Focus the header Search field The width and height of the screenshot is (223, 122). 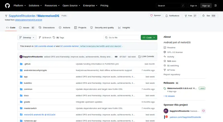tap(171, 6)
